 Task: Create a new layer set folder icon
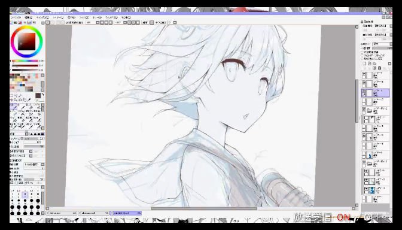374,63
